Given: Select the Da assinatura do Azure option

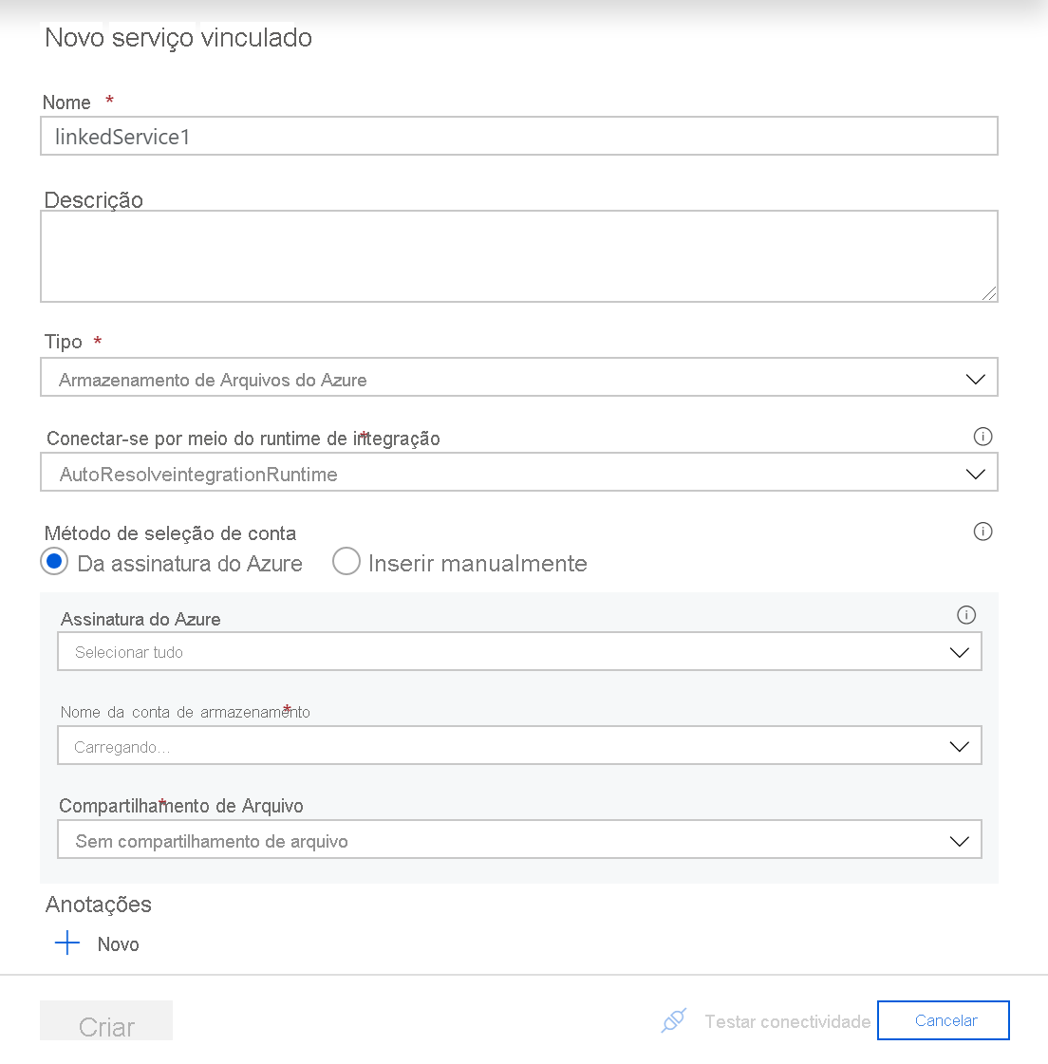Looking at the screenshot, I should [x=54, y=562].
